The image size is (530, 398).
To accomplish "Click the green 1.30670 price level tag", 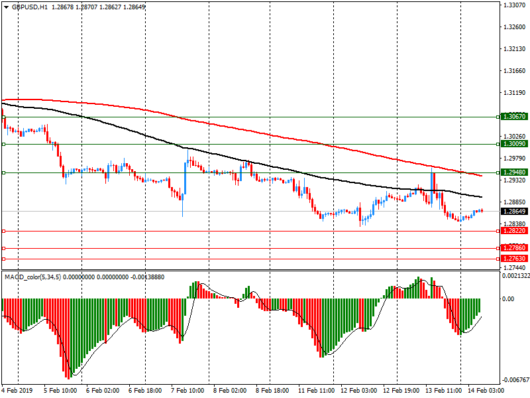I will [514, 116].
